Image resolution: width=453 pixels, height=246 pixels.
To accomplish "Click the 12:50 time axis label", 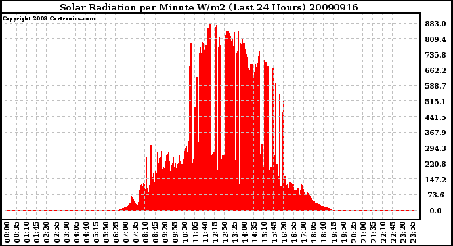I will (225, 232).
